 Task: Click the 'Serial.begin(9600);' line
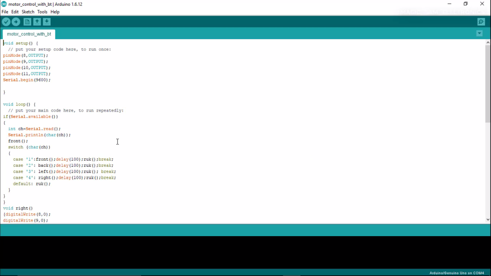point(27,80)
